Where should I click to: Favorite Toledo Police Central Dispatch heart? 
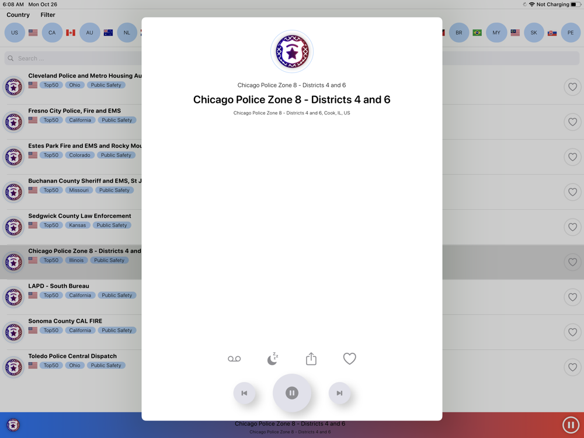[x=572, y=367]
